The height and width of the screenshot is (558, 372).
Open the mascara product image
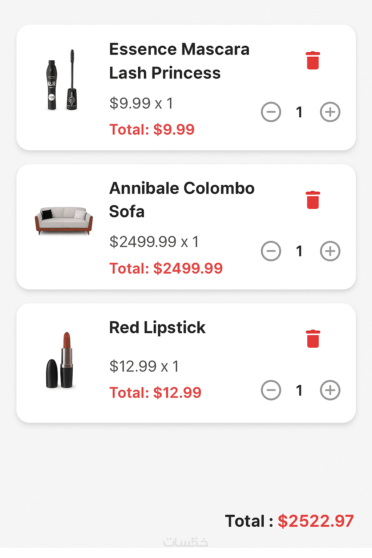[62, 81]
